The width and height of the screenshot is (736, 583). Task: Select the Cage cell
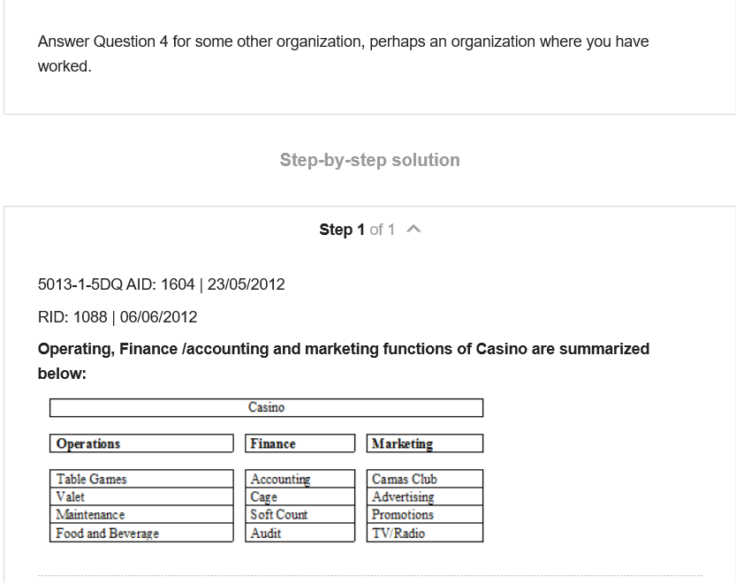(300, 496)
